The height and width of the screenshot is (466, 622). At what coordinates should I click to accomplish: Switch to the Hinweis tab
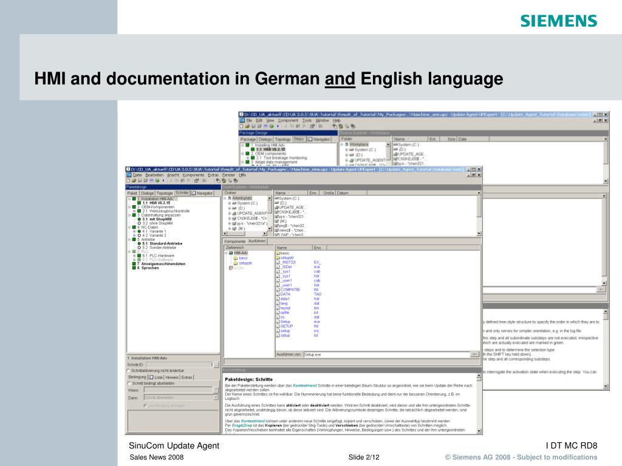172,377
